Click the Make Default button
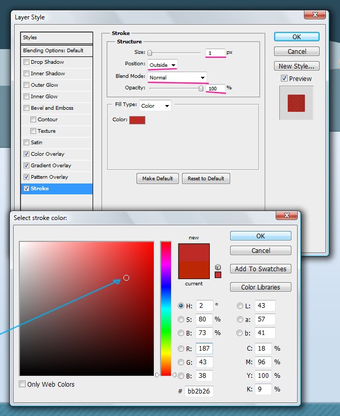This screenshot has width=340, height=416. click(x=157, y=178)
